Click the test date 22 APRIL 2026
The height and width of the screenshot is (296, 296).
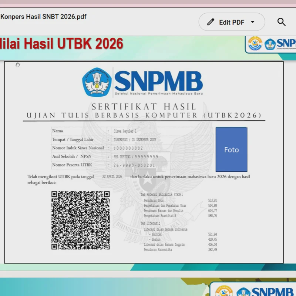coord(112,176)
